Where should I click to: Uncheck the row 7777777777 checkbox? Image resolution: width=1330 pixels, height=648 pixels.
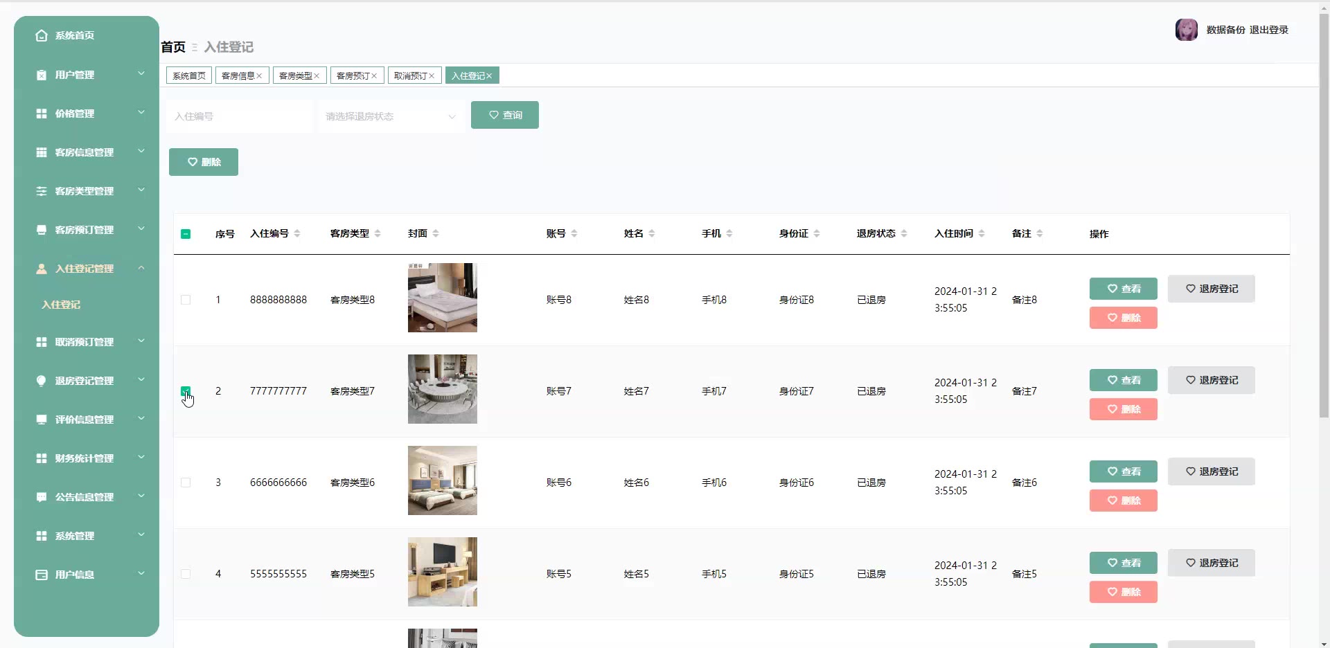pos(186,391)
